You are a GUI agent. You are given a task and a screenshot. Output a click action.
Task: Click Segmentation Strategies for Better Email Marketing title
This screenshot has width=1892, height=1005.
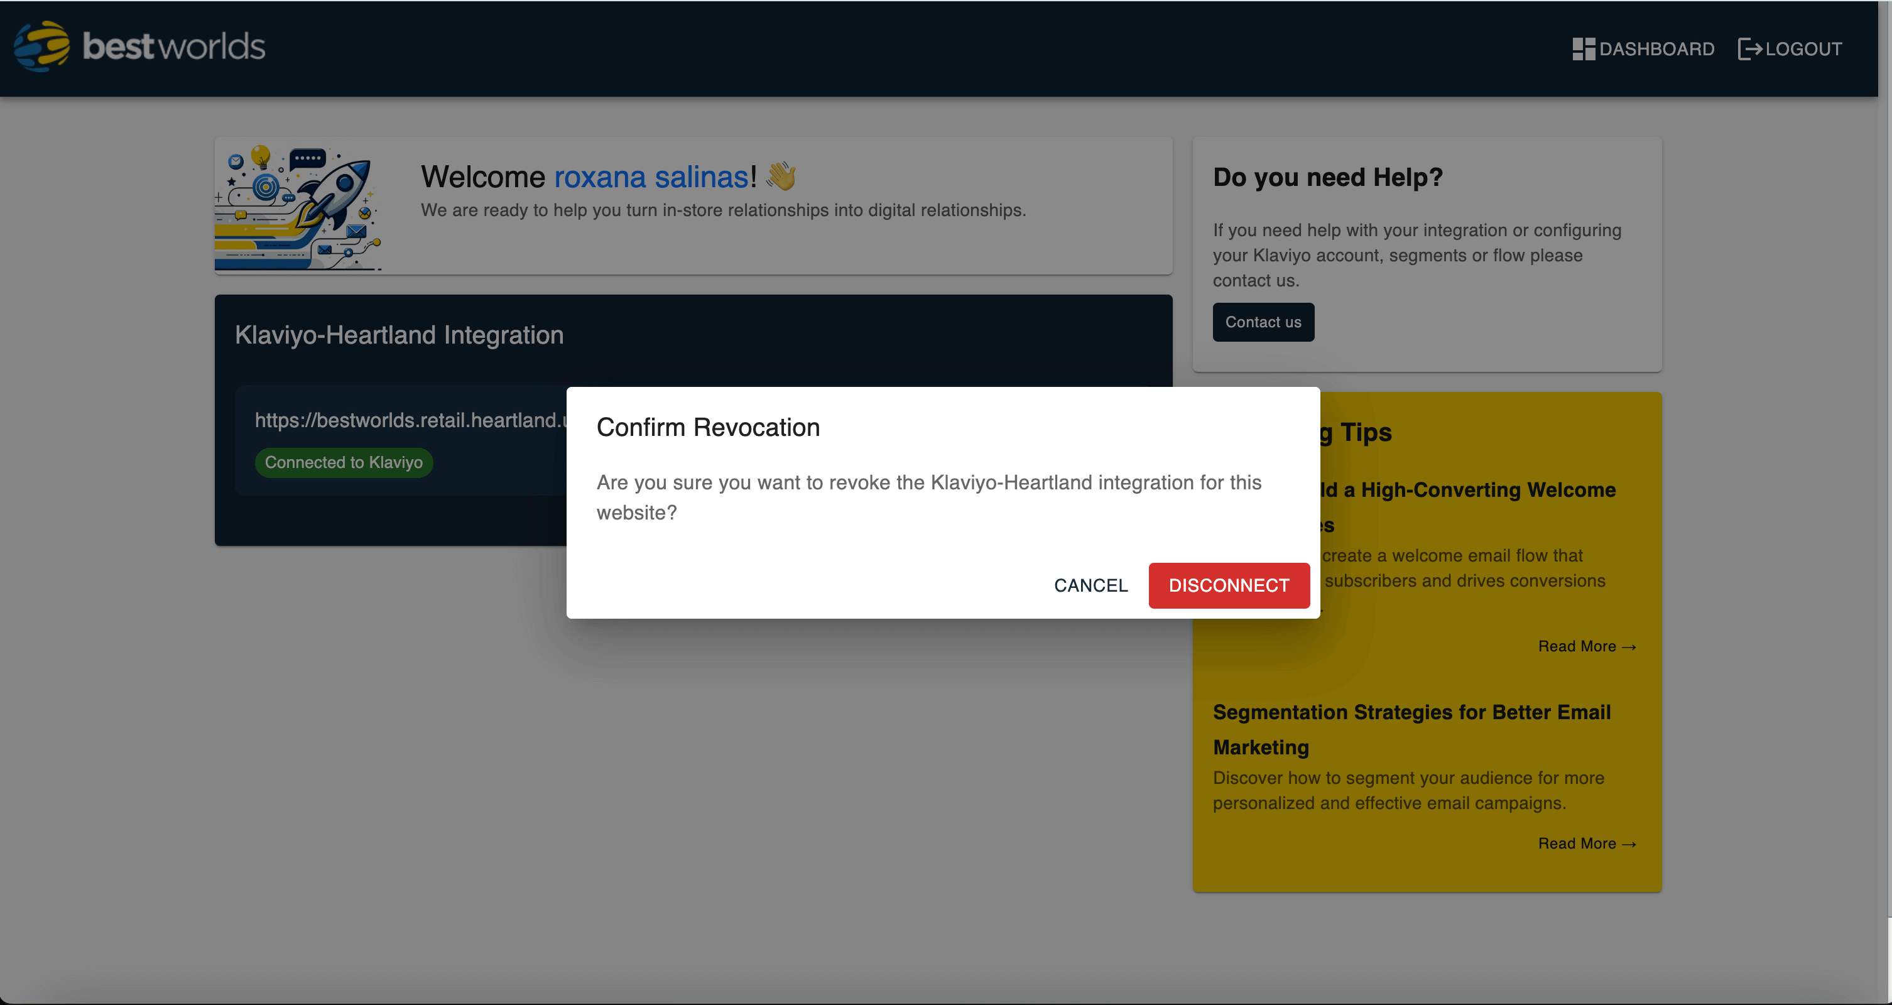pos(1411,729)
